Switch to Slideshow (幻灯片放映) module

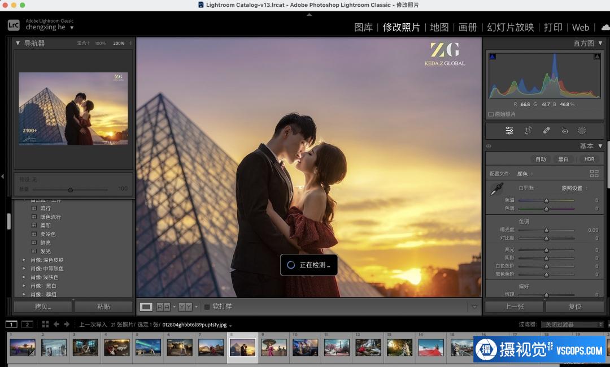click(511, 27)
